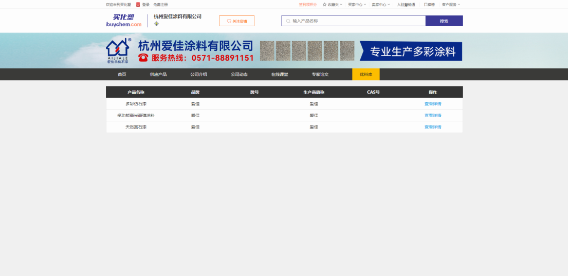Click the CAS号 column header
The image size is (568, 276).
coord(373,93)
